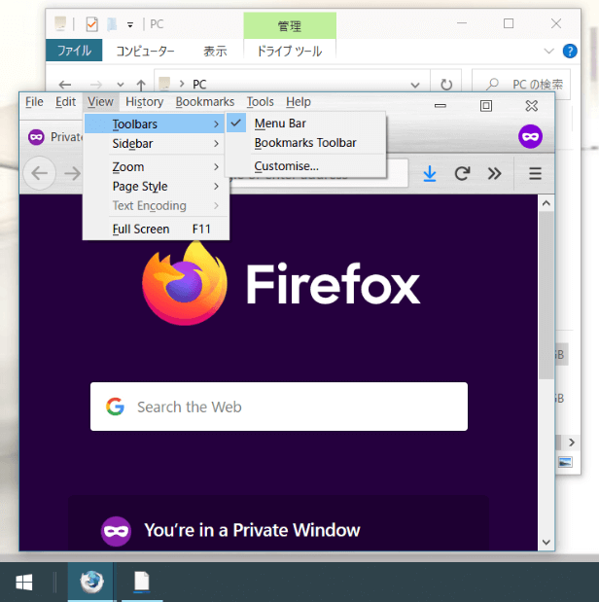The height and width of the screenshot is (602, 599).
Task: Click the Explorer PC の検索 search box
Action: (x=521, y=84)
